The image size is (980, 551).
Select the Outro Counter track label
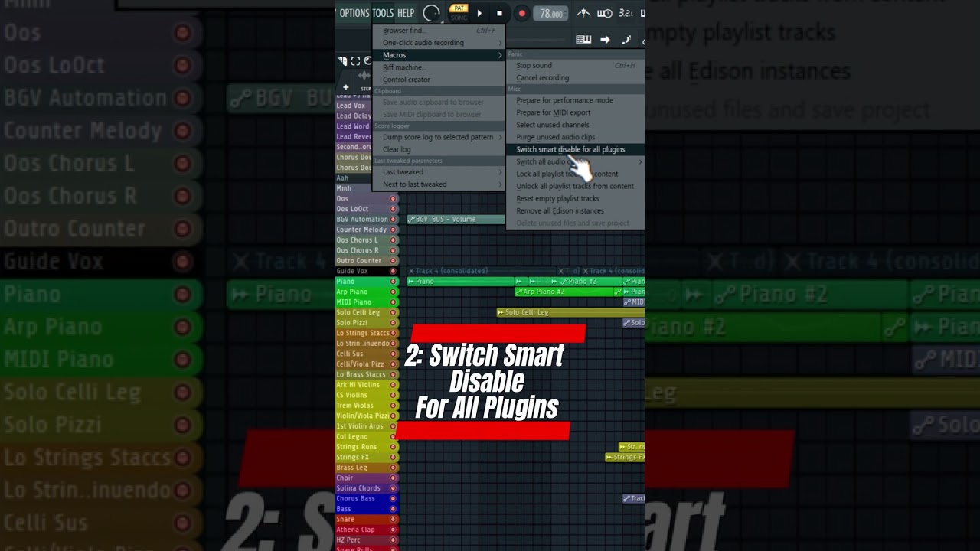click(x=359, y=261)
